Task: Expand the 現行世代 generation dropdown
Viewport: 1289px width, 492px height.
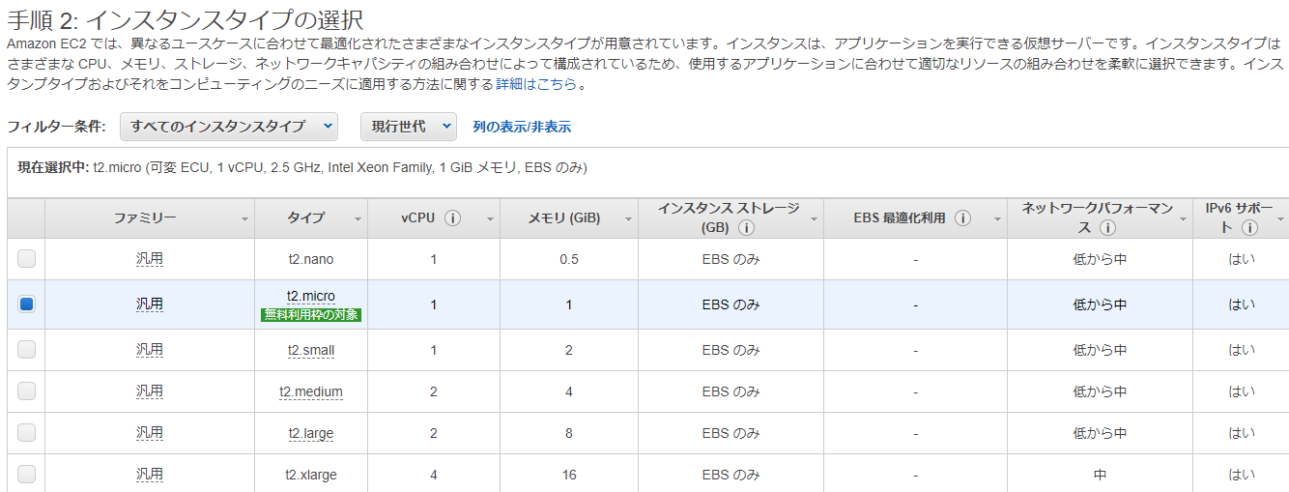Action: pos(408,127)
